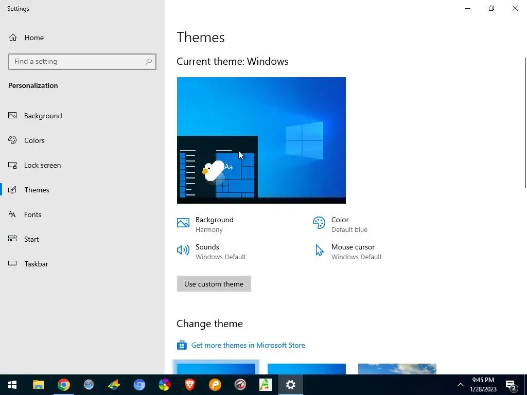Minimize the Settings window
Screen dimensions: 527x395
468,8
